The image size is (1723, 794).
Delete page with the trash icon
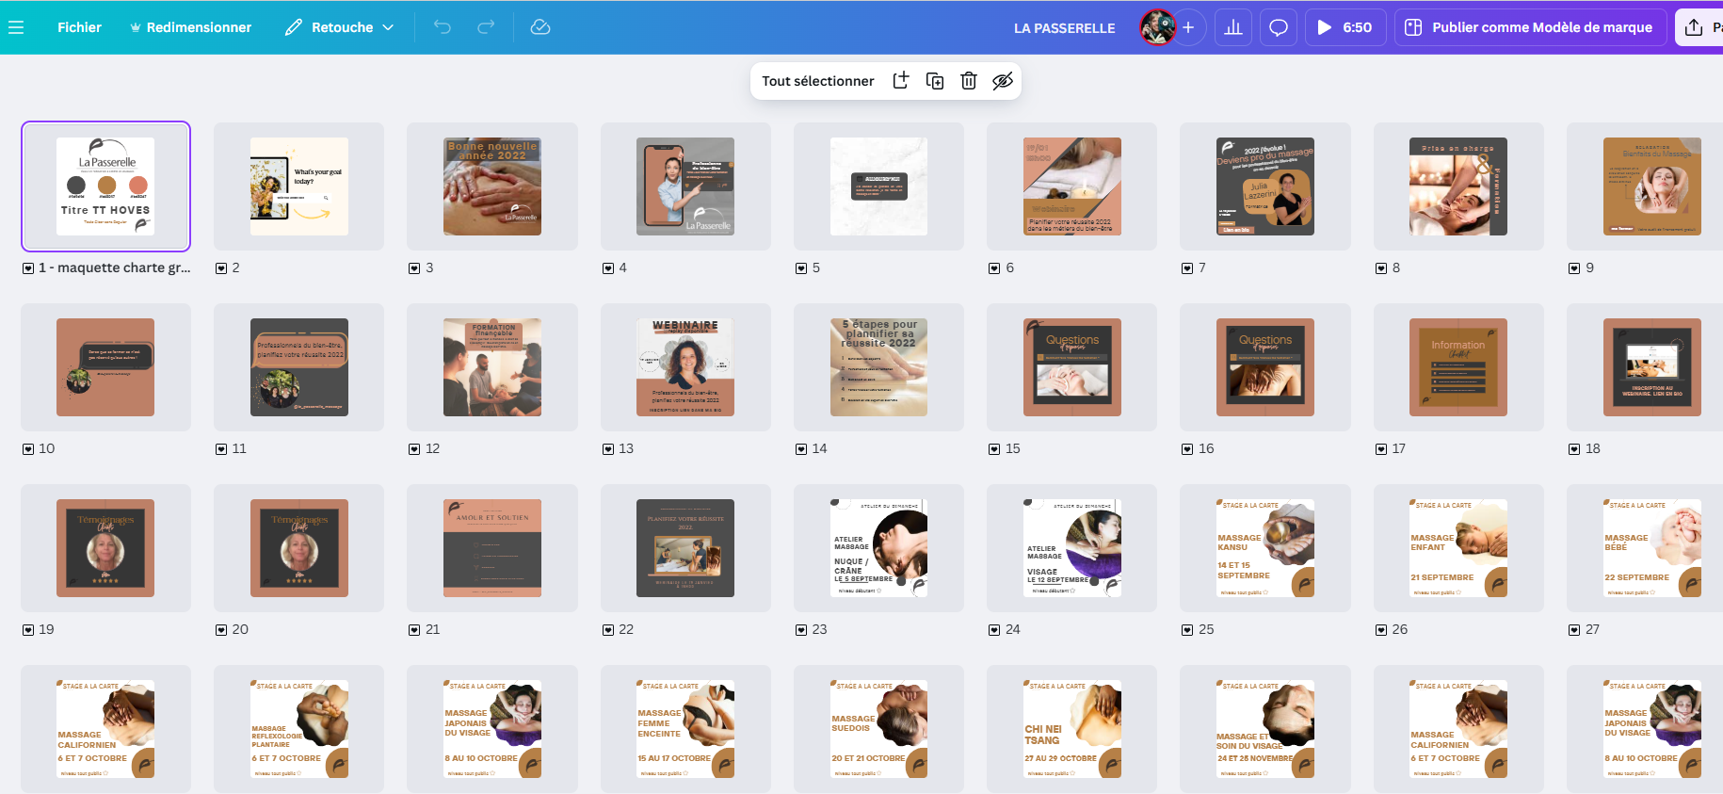click(968, 81)
